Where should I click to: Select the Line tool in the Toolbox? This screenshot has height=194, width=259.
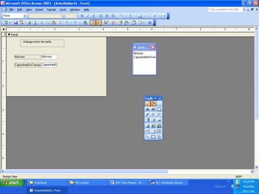click(147, 137)
